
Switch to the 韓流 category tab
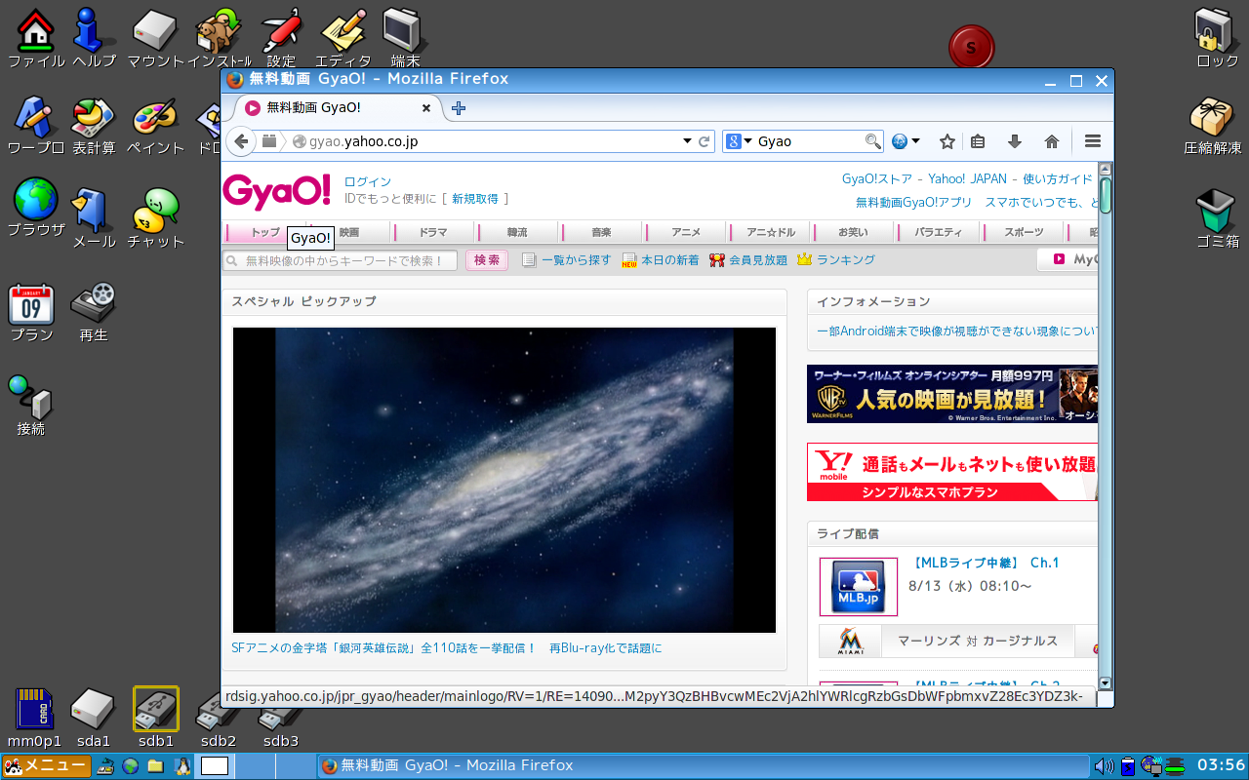pos(517,232)
